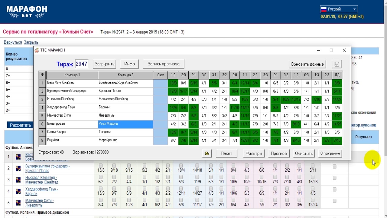Viewport: 387px width, 218px height.
Task: Tick the checkbox above 12/24, Манчестер Сити row
Action: [x=313, y=200]
